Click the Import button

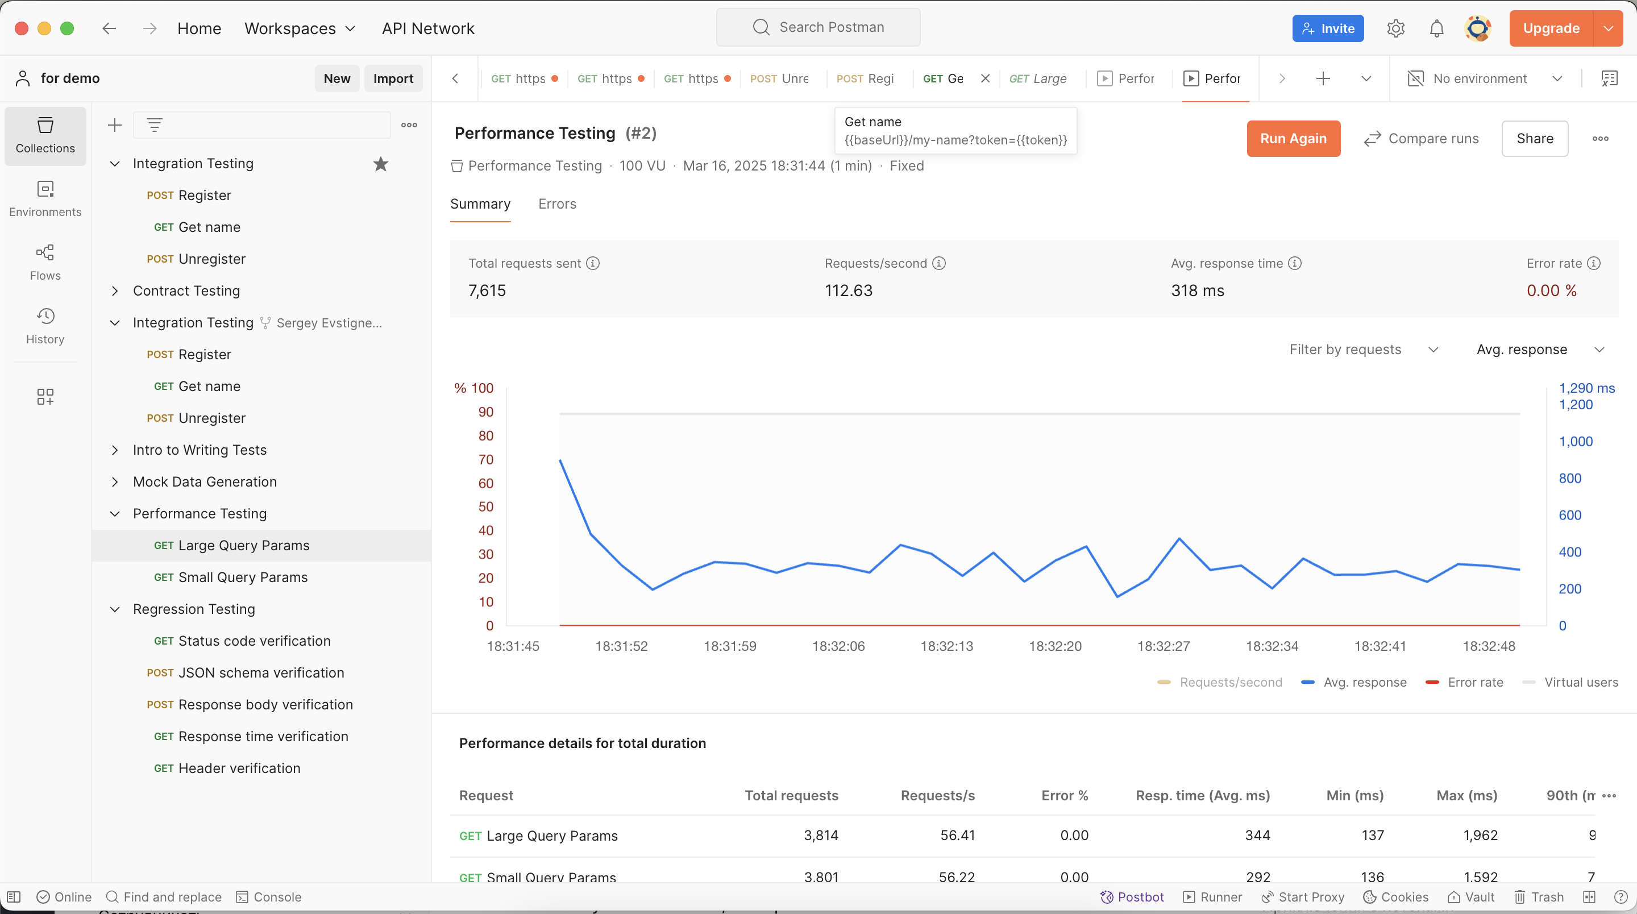(x=393, y=78)
